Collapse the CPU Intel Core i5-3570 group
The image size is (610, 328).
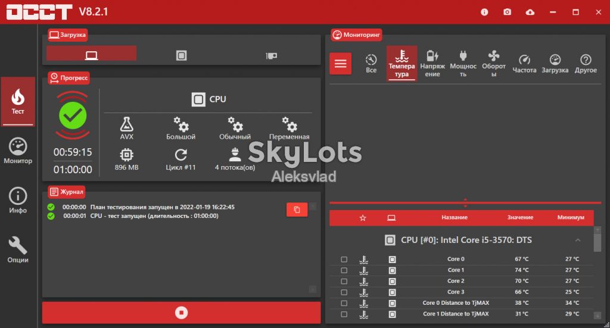tap(578, 240)
